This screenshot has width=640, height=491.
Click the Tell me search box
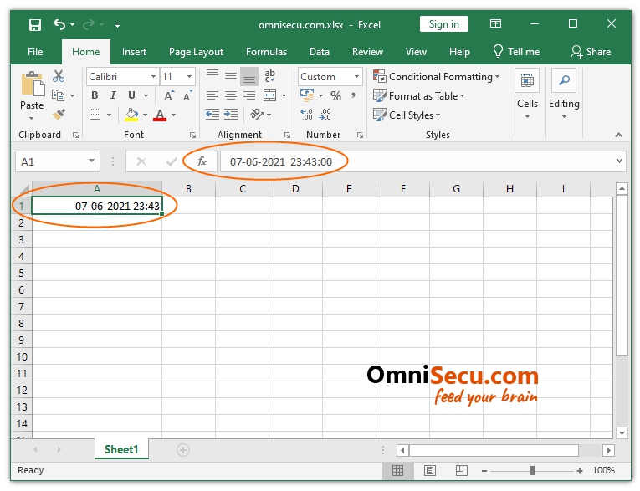point(516,52)
